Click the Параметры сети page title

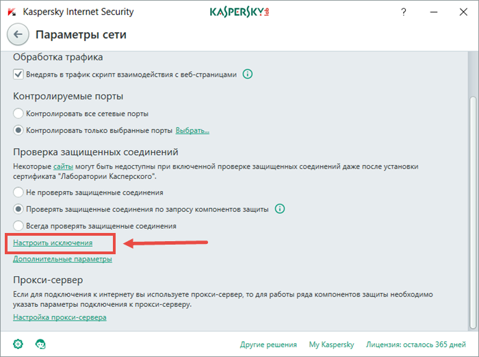pos(81,34)
